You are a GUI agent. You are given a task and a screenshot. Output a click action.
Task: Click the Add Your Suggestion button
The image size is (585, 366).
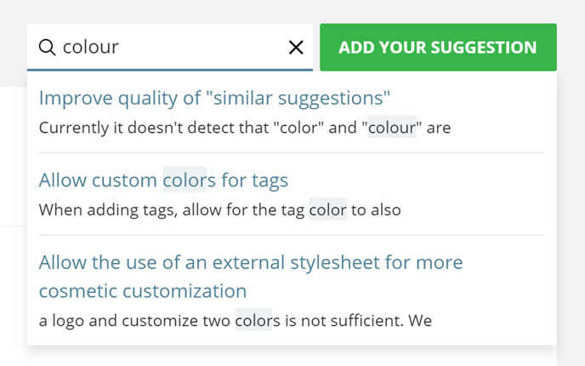tap(438, 48)
